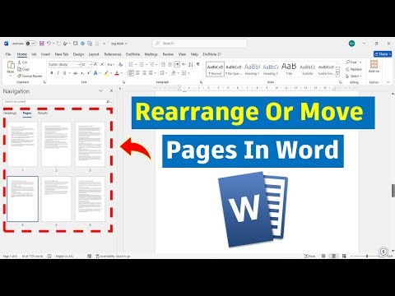Viewport: 395px width, 296px height.
Task: Expand the Styles gallery More arrow
Action: click(337, 75)
